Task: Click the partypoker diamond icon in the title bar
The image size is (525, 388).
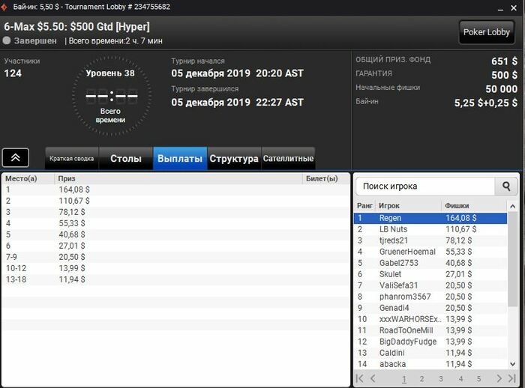Action: 4,7
